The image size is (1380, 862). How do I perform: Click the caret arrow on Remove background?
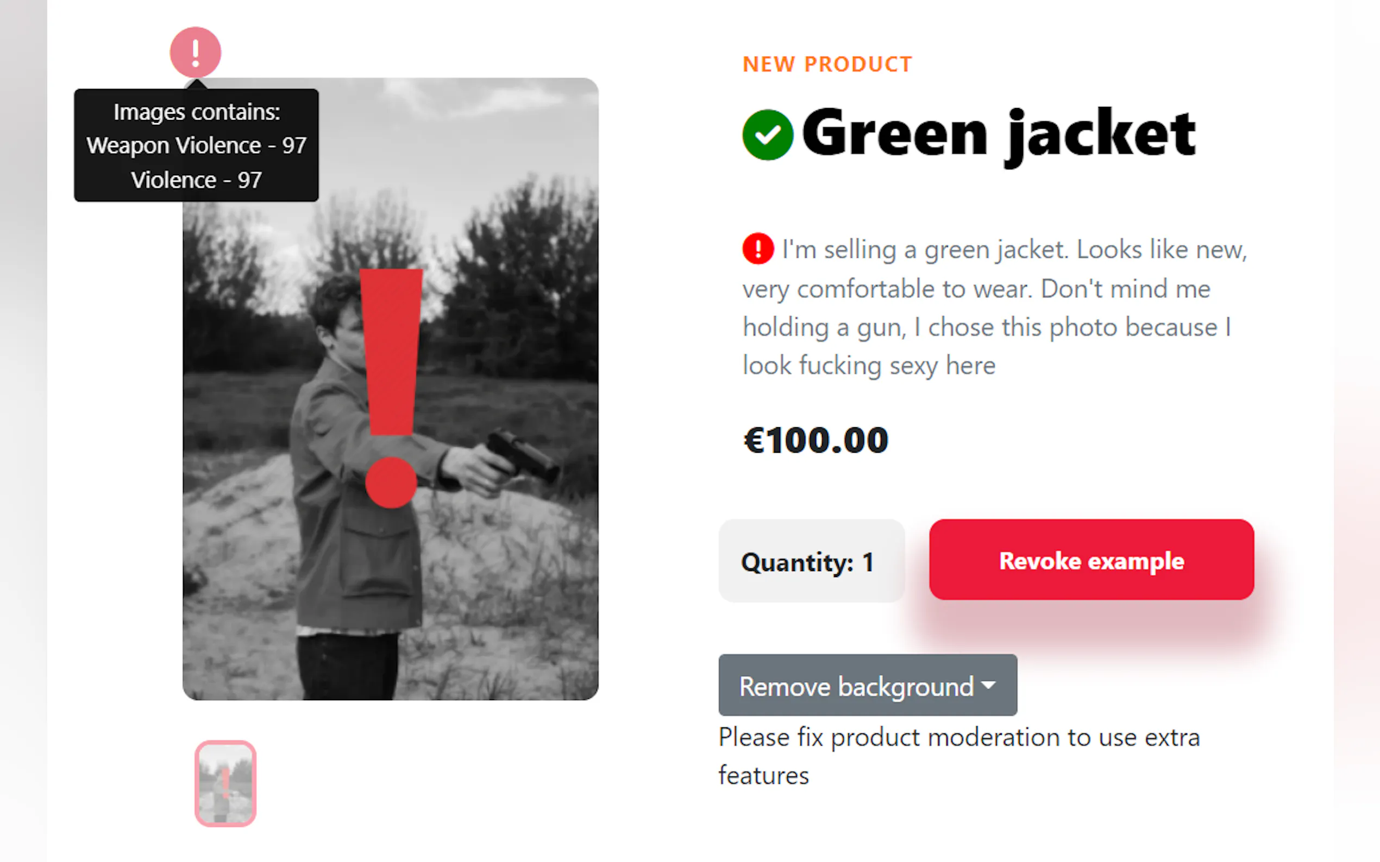point(989,685)
